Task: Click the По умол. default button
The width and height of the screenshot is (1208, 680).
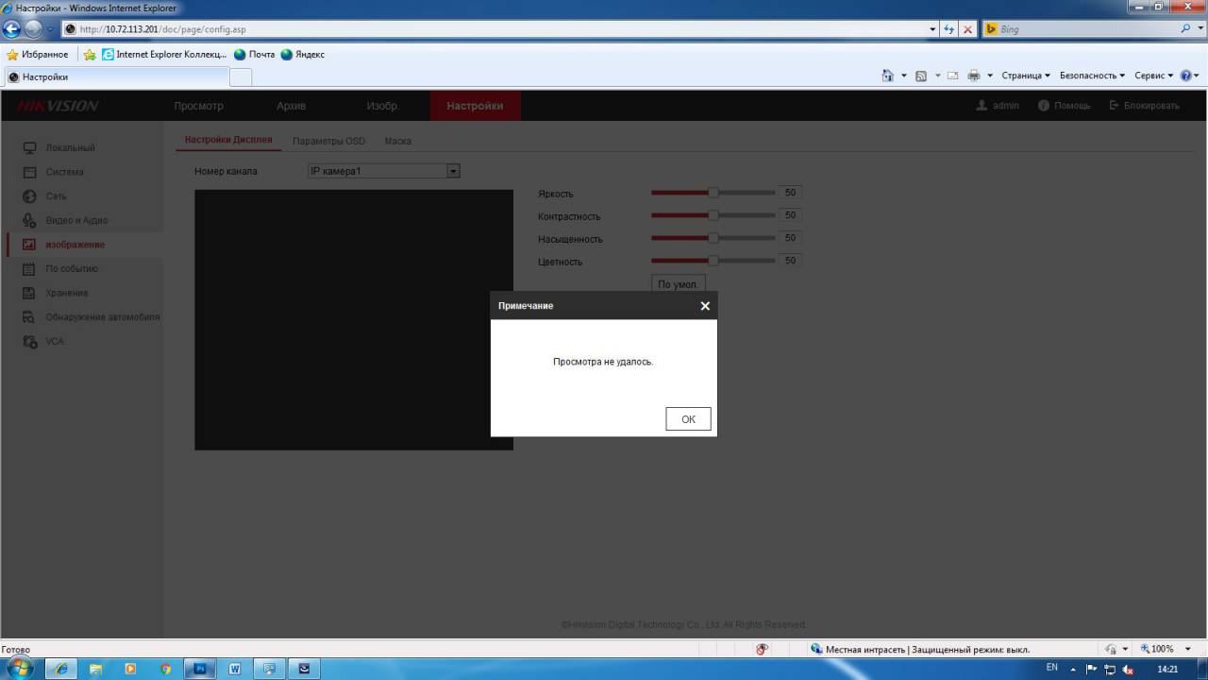Action: click(678, 284)
